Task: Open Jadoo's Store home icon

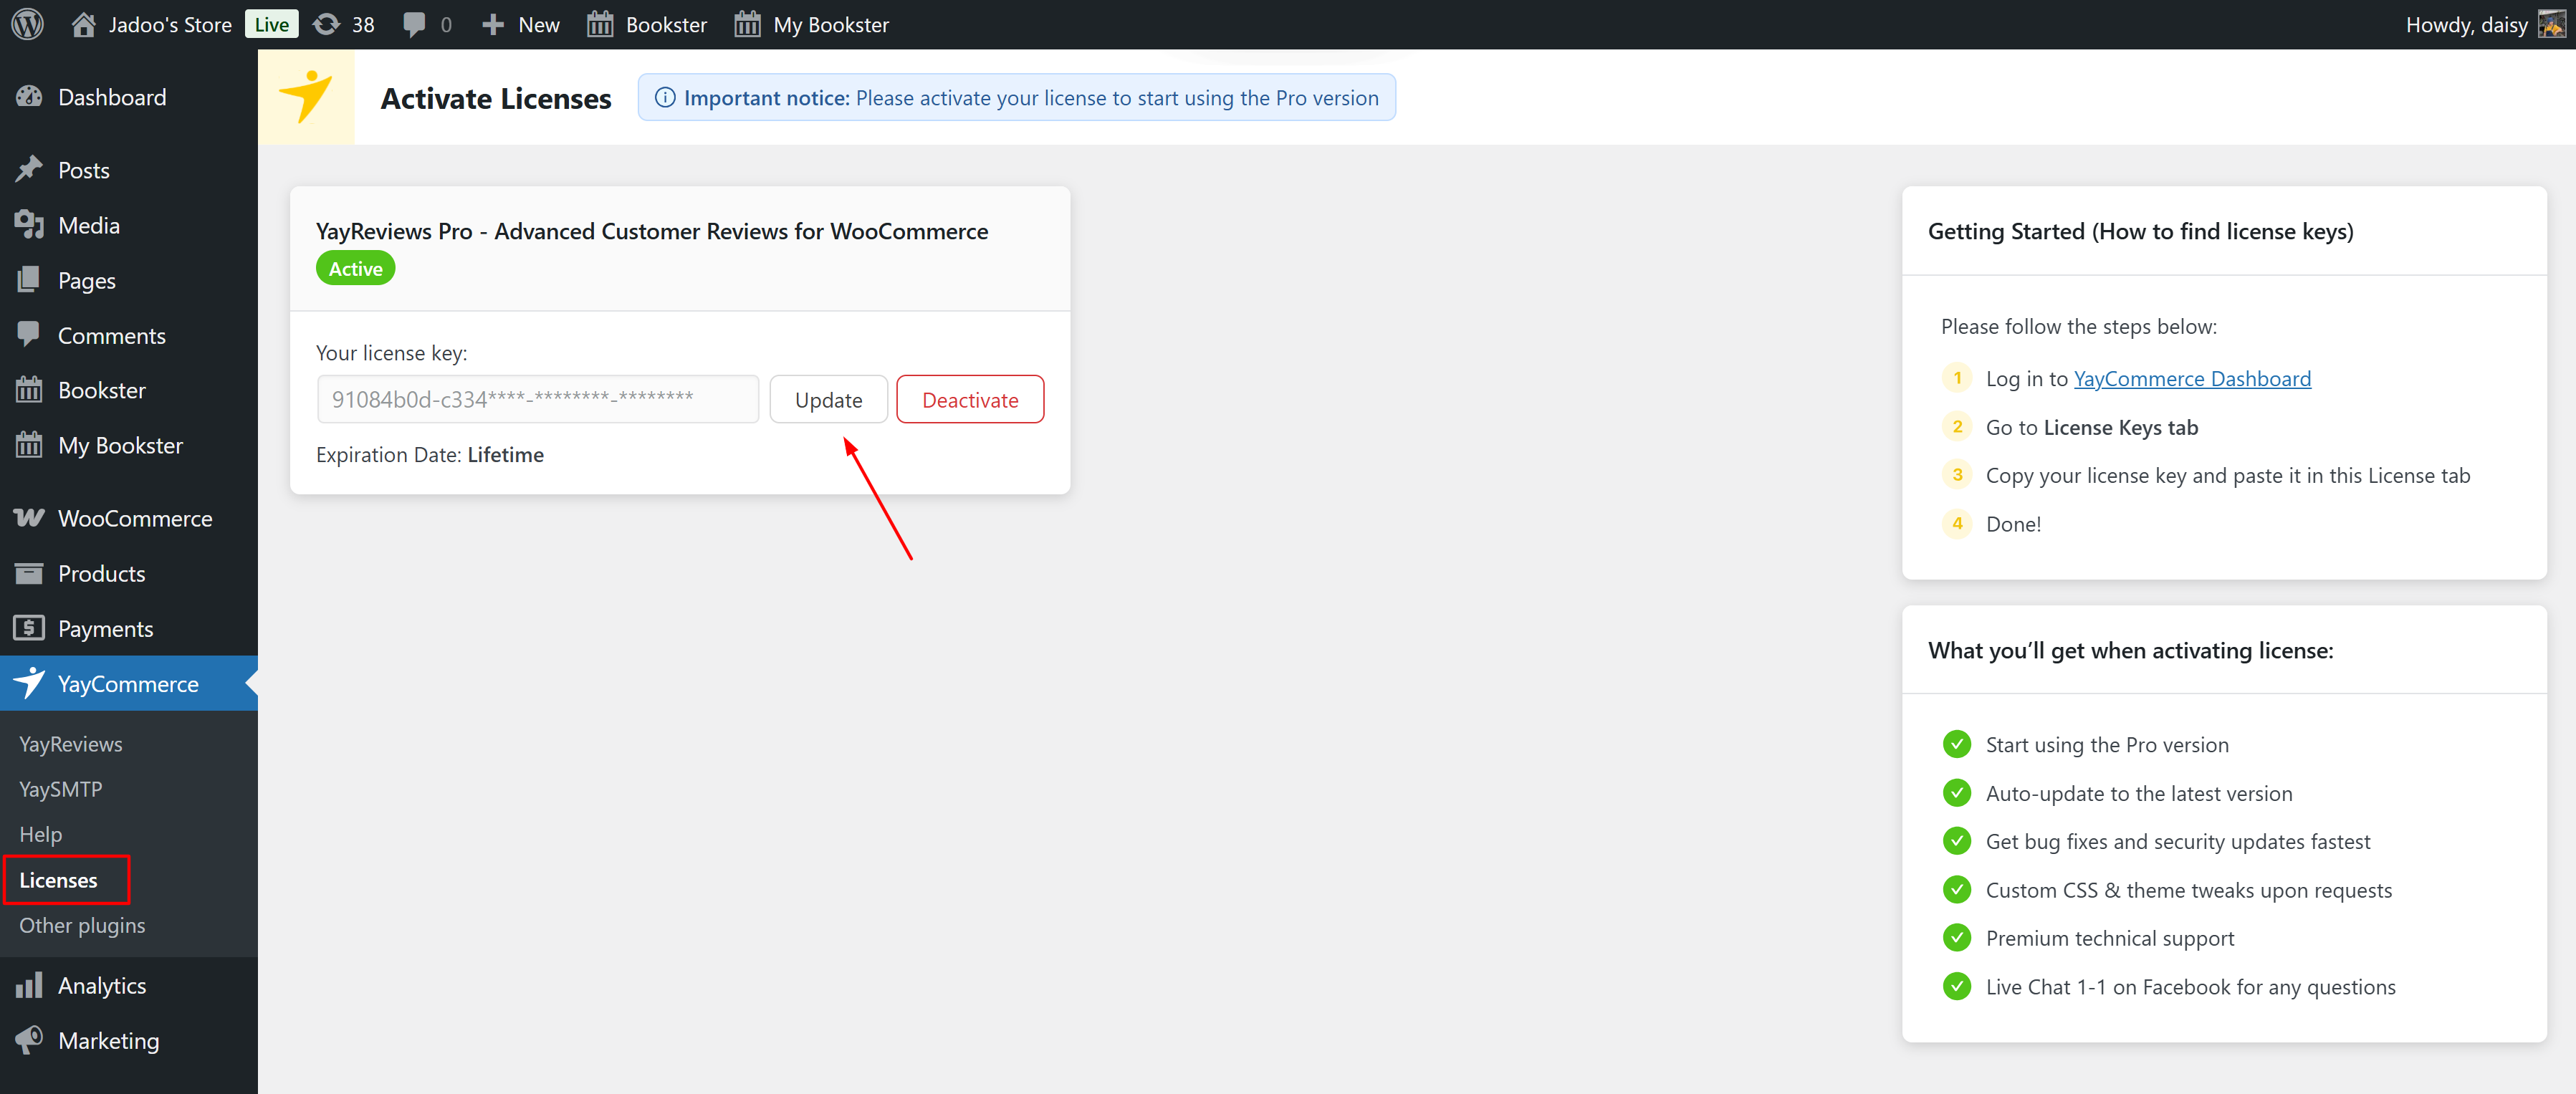Action: point(84,24)
